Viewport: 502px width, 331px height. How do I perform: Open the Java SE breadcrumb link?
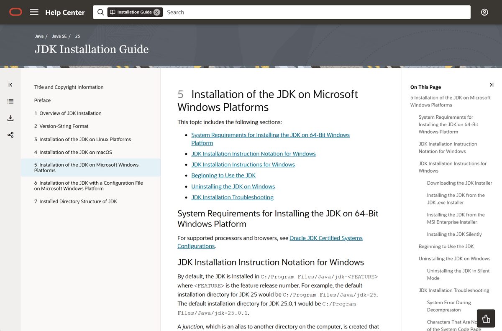coord(59,36)
